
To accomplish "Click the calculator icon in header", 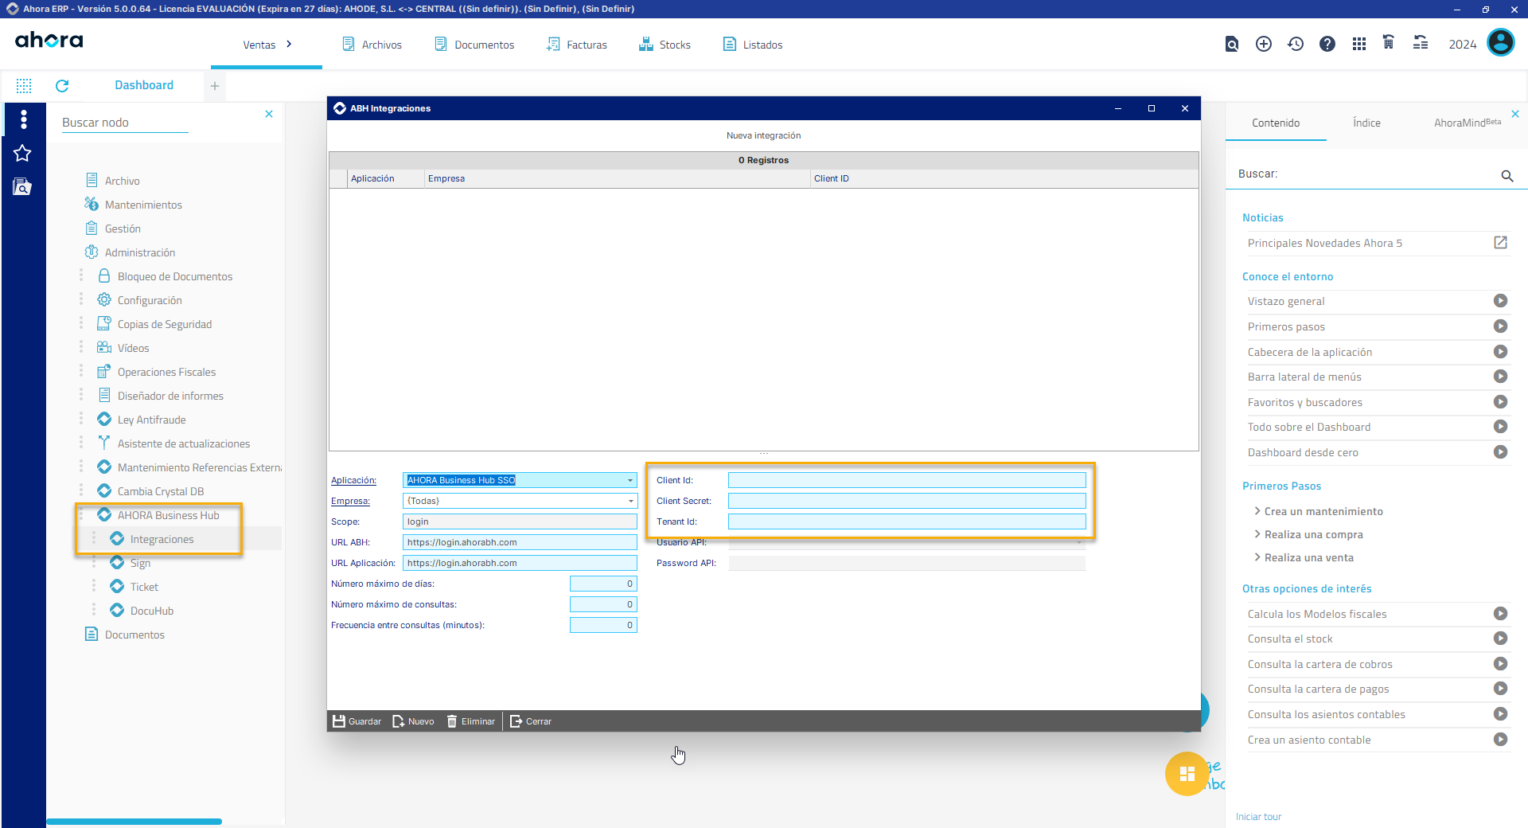I will point(1389,43).
